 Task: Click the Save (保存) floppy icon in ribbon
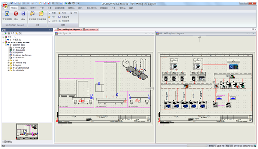(23, 13)
